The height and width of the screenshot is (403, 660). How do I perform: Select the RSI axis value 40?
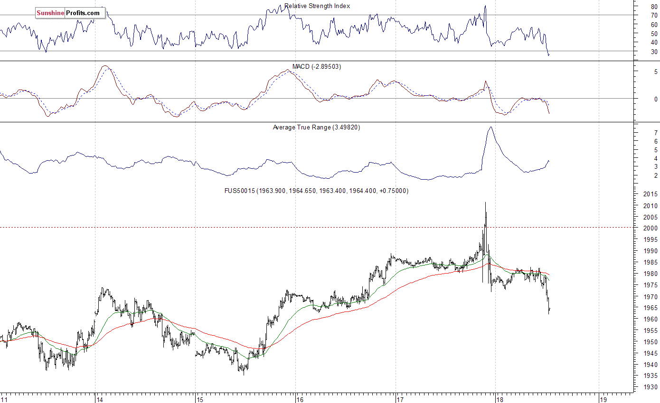[654, 43]
